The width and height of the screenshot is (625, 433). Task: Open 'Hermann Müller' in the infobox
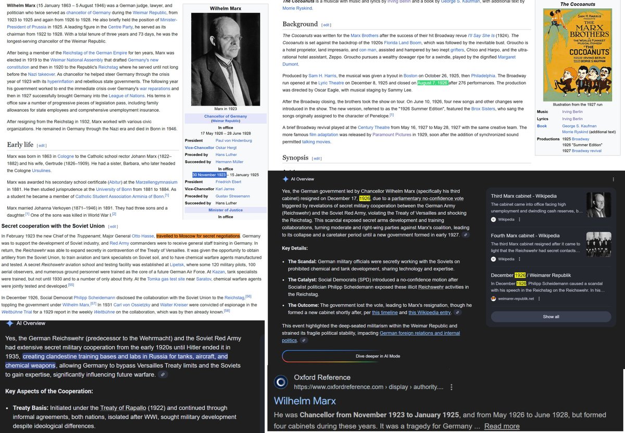[230, 162]
